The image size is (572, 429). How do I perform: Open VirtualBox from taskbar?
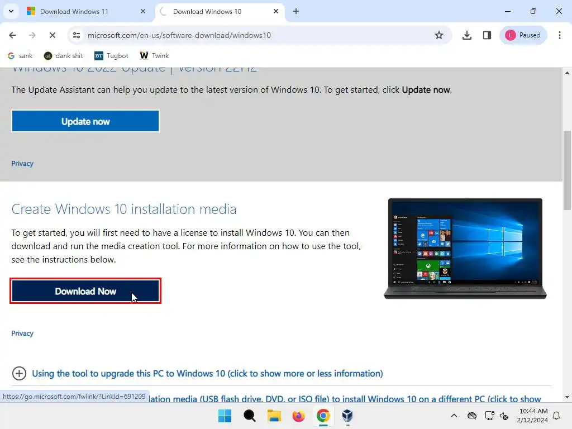[347, 416]
